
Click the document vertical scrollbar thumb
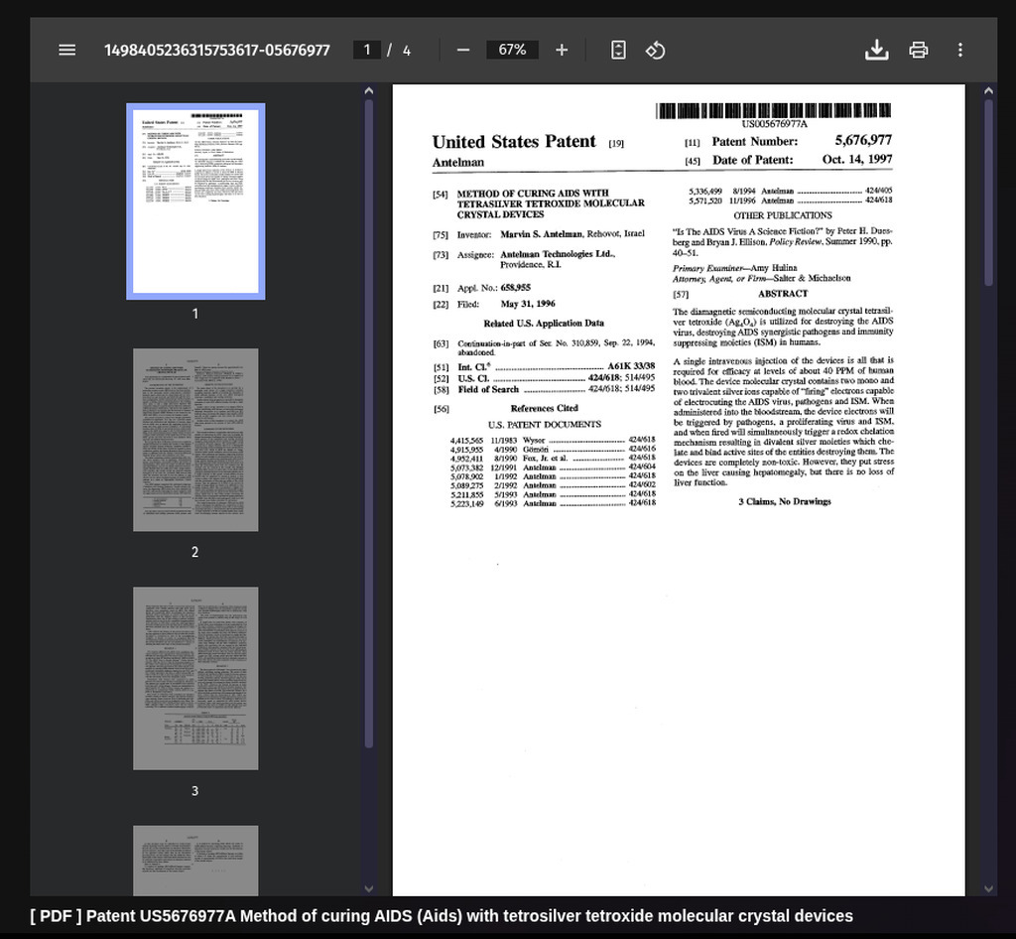point(988,189)
